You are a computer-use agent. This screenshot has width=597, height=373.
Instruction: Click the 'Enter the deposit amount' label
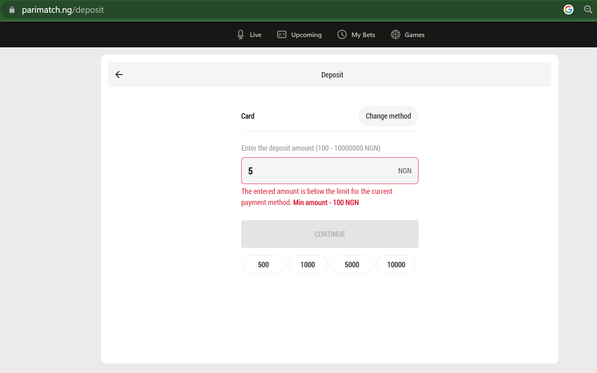[311, 148]
